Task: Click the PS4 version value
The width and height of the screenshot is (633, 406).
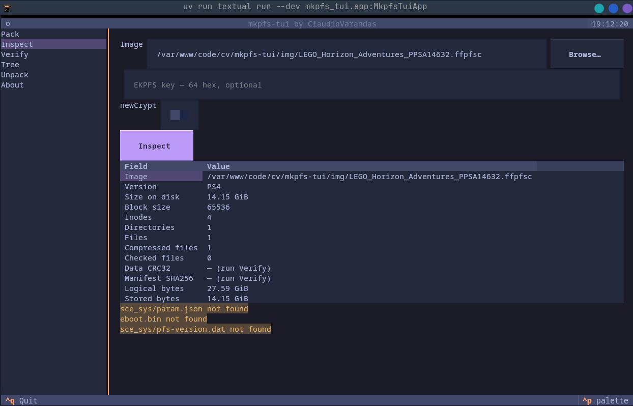Action: coord(214,186)
